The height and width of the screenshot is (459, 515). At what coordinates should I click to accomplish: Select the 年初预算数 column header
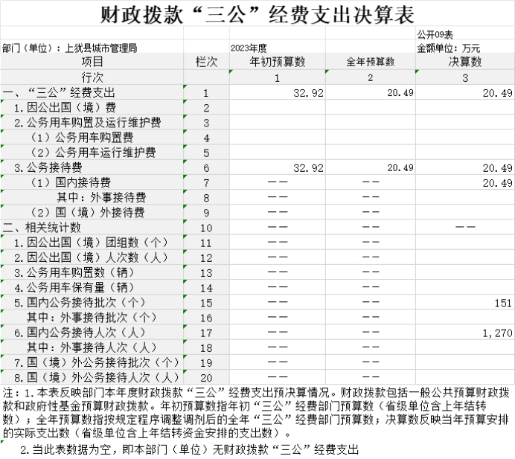[x=277, y=62]
